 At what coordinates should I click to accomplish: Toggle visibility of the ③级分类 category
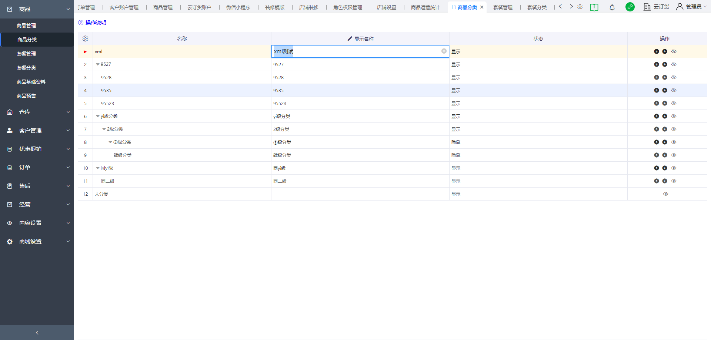pos(674,142)
